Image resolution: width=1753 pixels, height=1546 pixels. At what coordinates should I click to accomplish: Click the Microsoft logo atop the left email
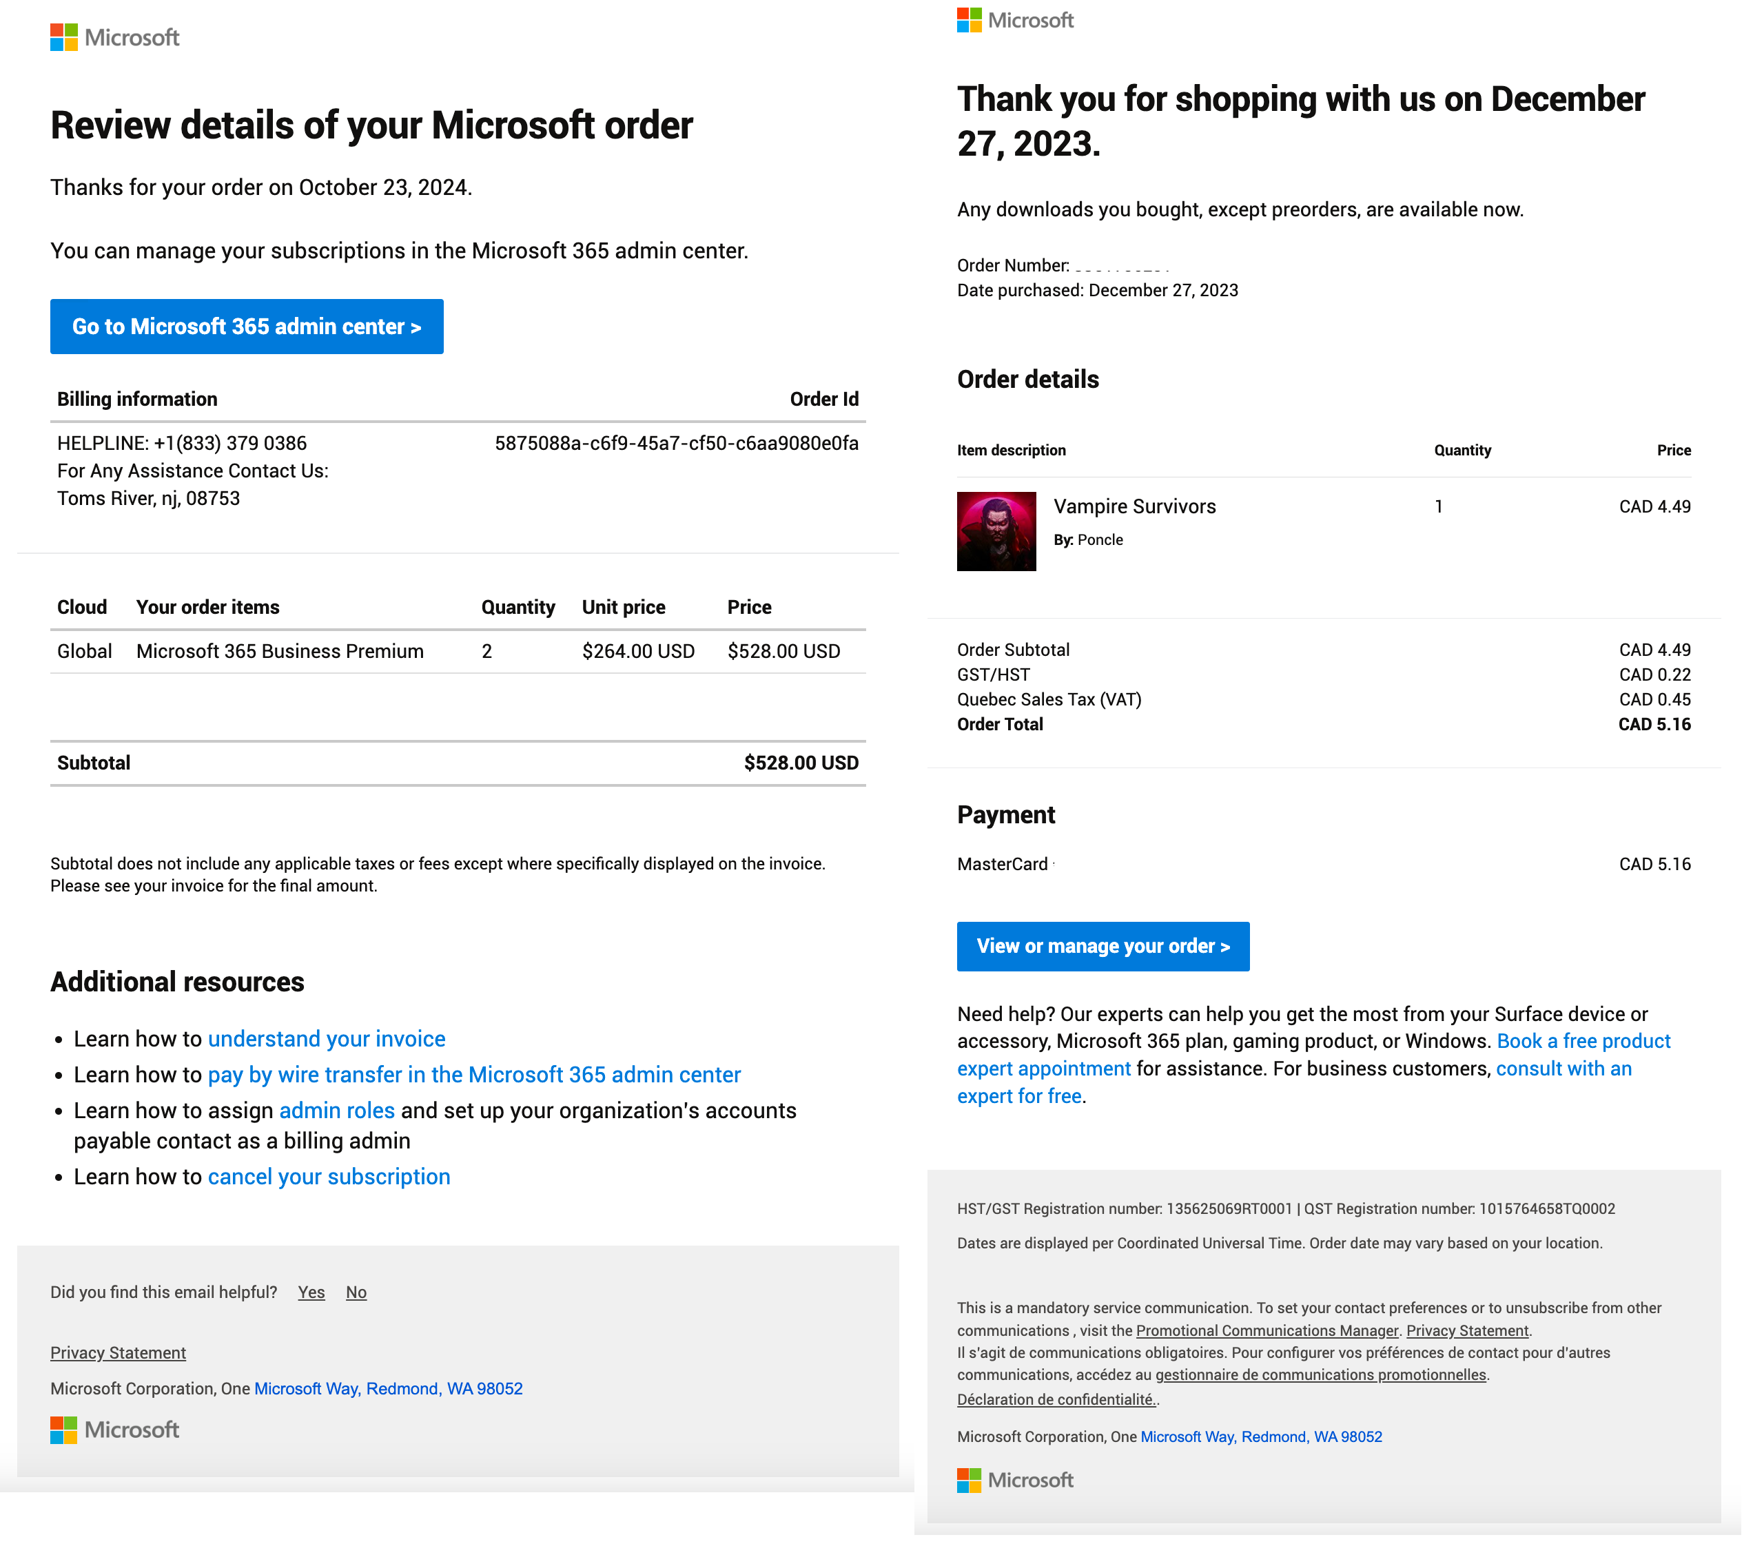115,38
